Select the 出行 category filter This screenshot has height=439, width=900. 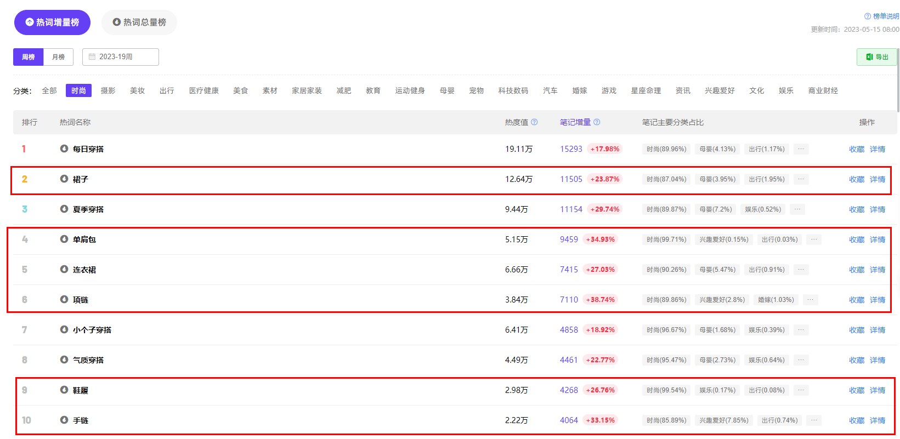(167, 90)
